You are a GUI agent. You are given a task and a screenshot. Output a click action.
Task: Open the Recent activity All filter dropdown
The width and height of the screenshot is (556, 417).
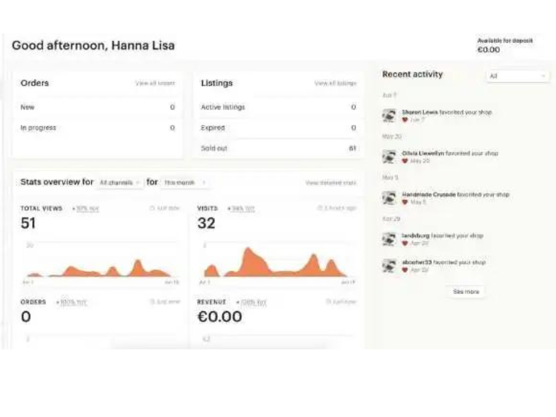517,76
